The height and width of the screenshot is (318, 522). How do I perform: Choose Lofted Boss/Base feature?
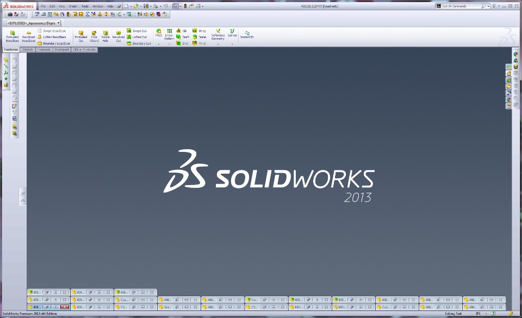click(x=52, y=37)
